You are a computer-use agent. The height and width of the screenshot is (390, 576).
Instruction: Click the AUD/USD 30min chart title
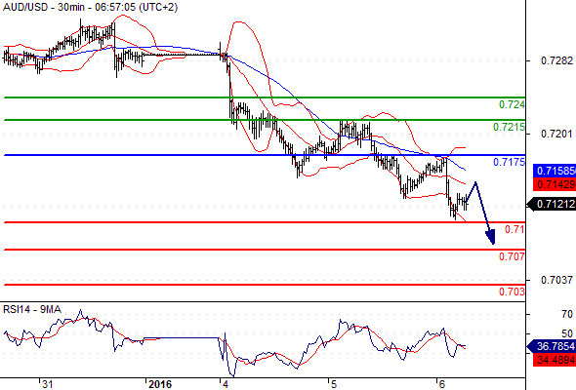90,7
